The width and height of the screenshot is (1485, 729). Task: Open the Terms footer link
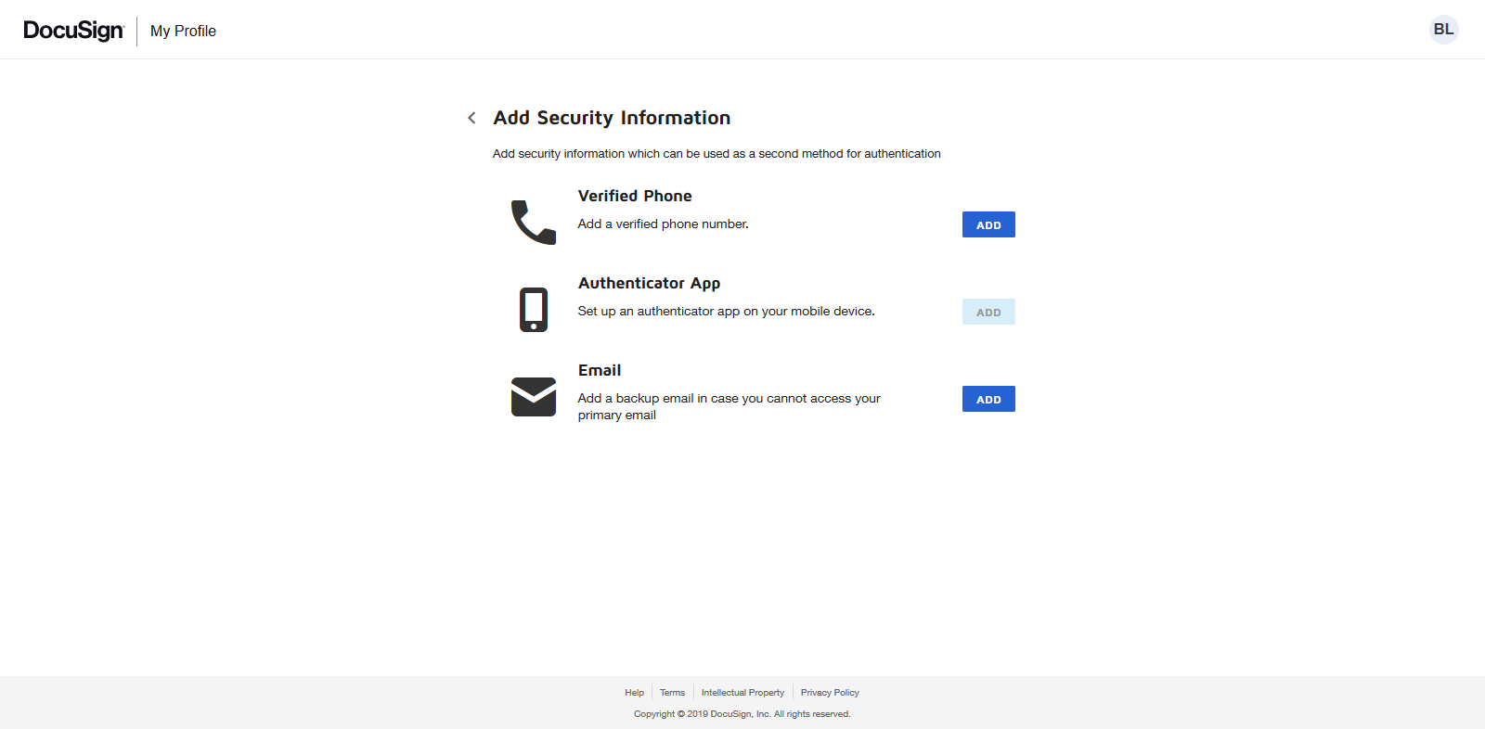[672, 693]
